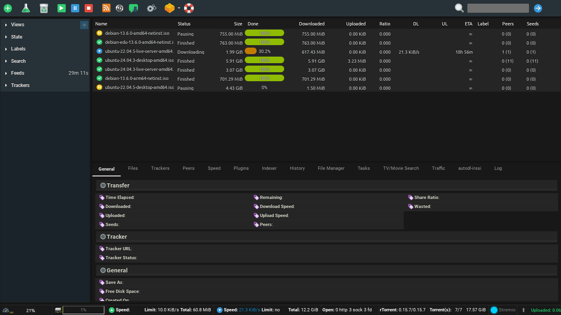Sort list by Seeds column header

click(x=533, y=24)
